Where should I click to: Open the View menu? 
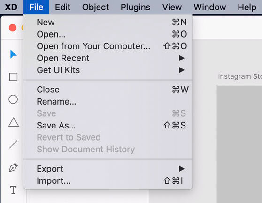click(172, 7)
